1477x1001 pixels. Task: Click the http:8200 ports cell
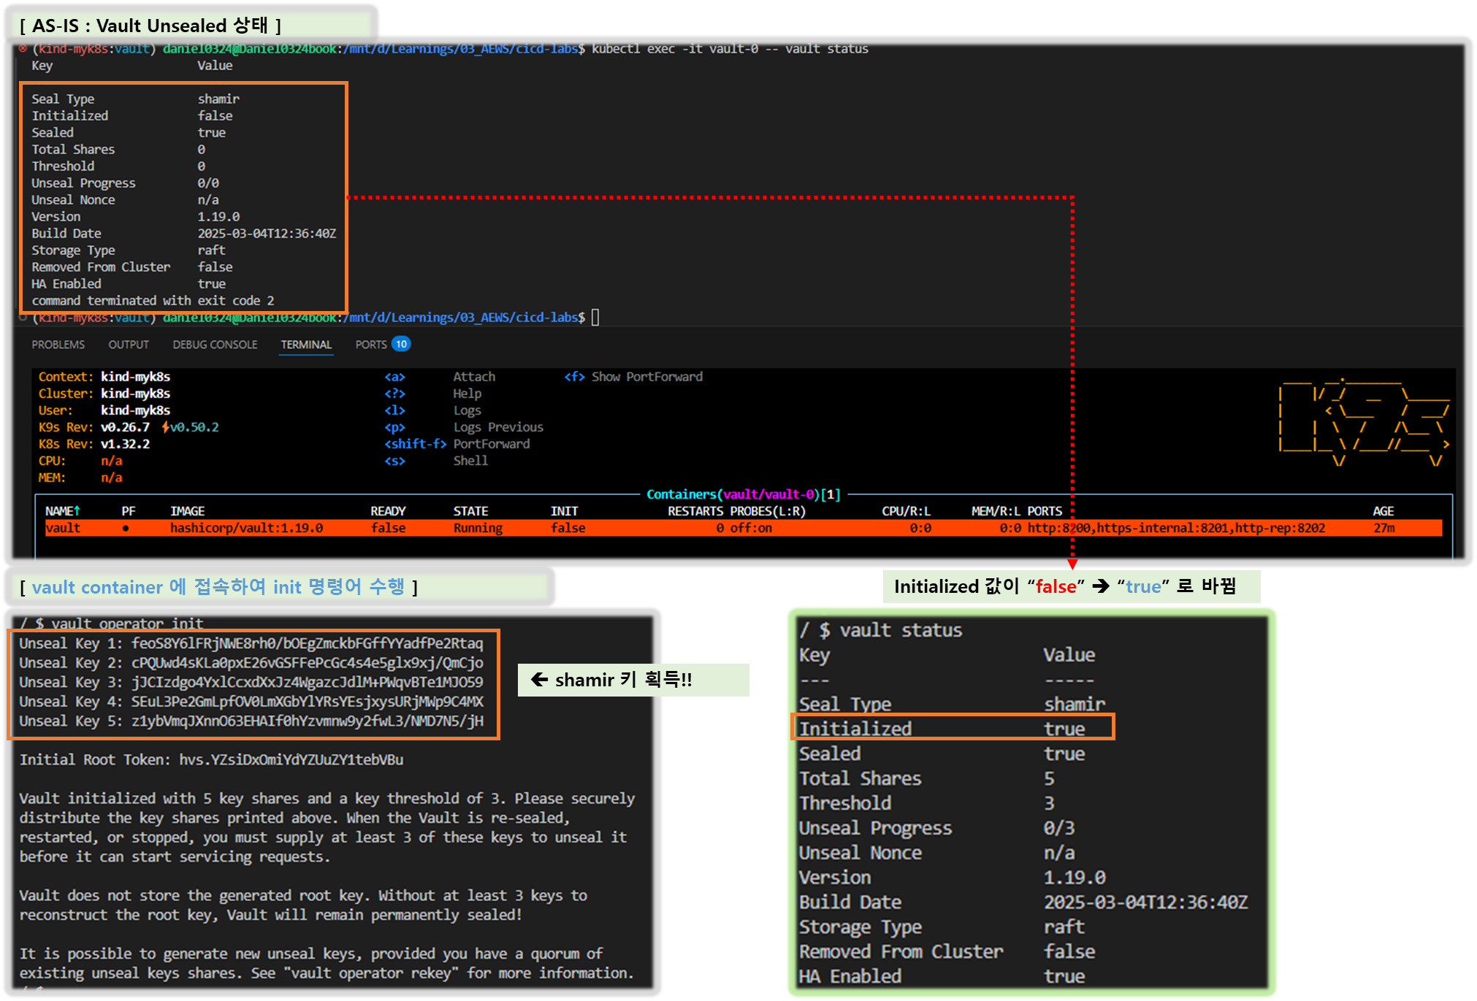pyautogui.click(x=1176, y=528)
